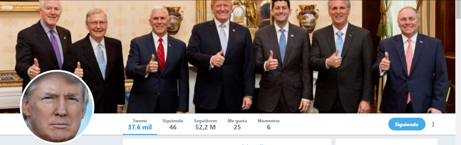Viewport: 461px width, 145px height.
Task: Open the Seguidores tab
Action: [205, 124]
